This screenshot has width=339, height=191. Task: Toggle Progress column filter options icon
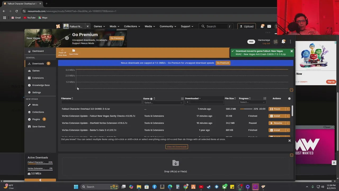tap(265, 99)
